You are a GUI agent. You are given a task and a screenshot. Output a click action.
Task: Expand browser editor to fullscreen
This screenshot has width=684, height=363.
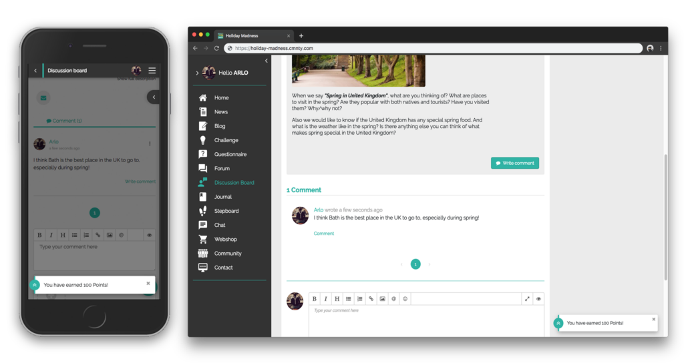[x=527, y=299]
